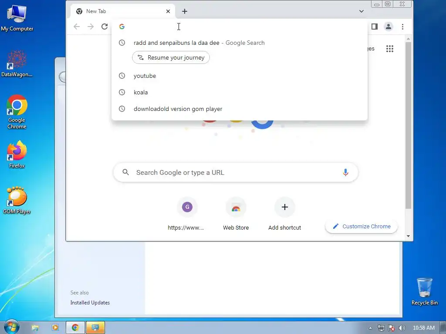
Task: Open the Action Center flag icon
Action: click(392, 328)
